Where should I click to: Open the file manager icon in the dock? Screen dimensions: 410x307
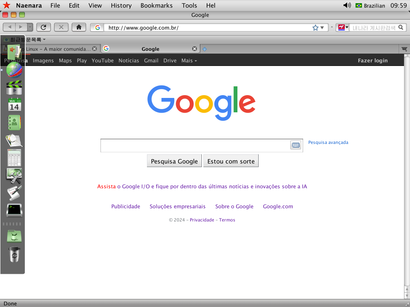coord(14,52)
